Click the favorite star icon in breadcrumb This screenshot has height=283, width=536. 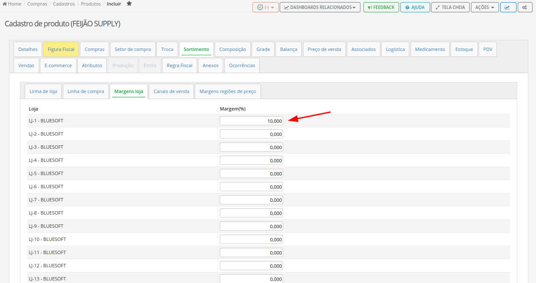[129, 4]
